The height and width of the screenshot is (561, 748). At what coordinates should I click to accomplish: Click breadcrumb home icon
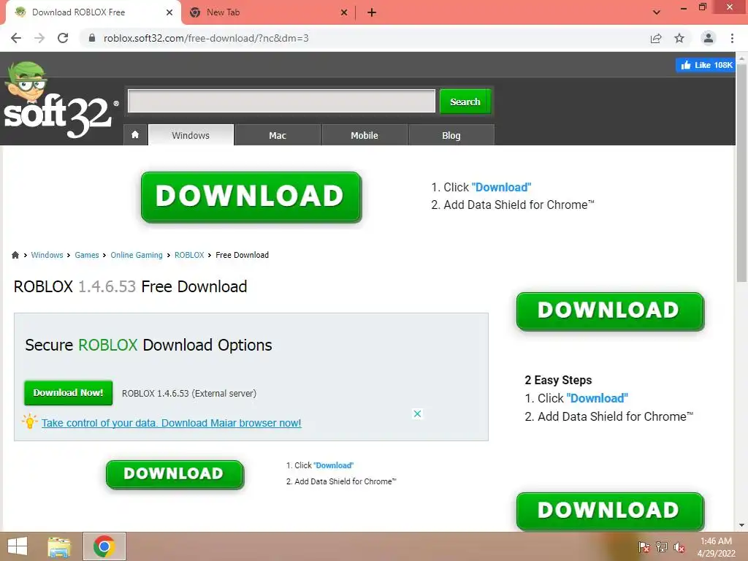[15, 255]
